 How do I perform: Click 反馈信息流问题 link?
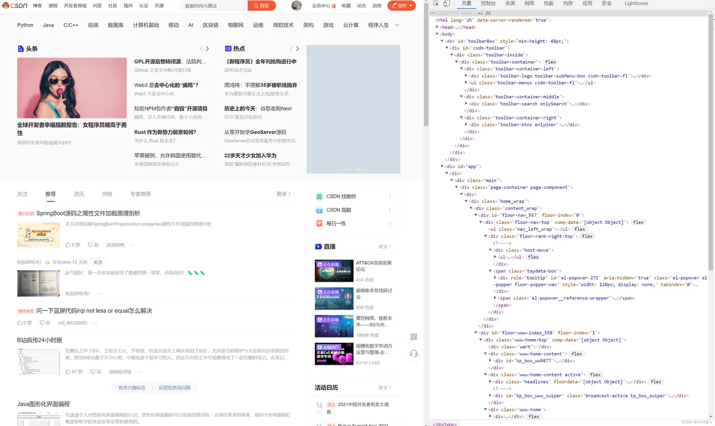coord(174,388)
